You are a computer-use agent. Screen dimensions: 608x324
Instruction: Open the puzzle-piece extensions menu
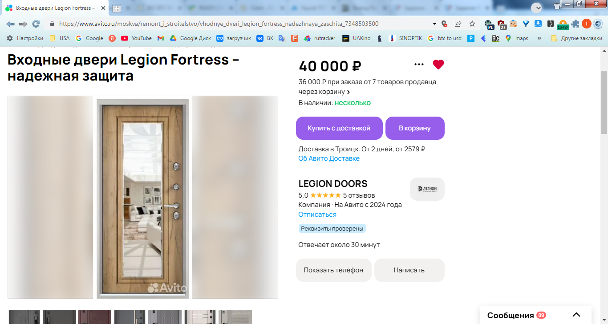[575, 24]
